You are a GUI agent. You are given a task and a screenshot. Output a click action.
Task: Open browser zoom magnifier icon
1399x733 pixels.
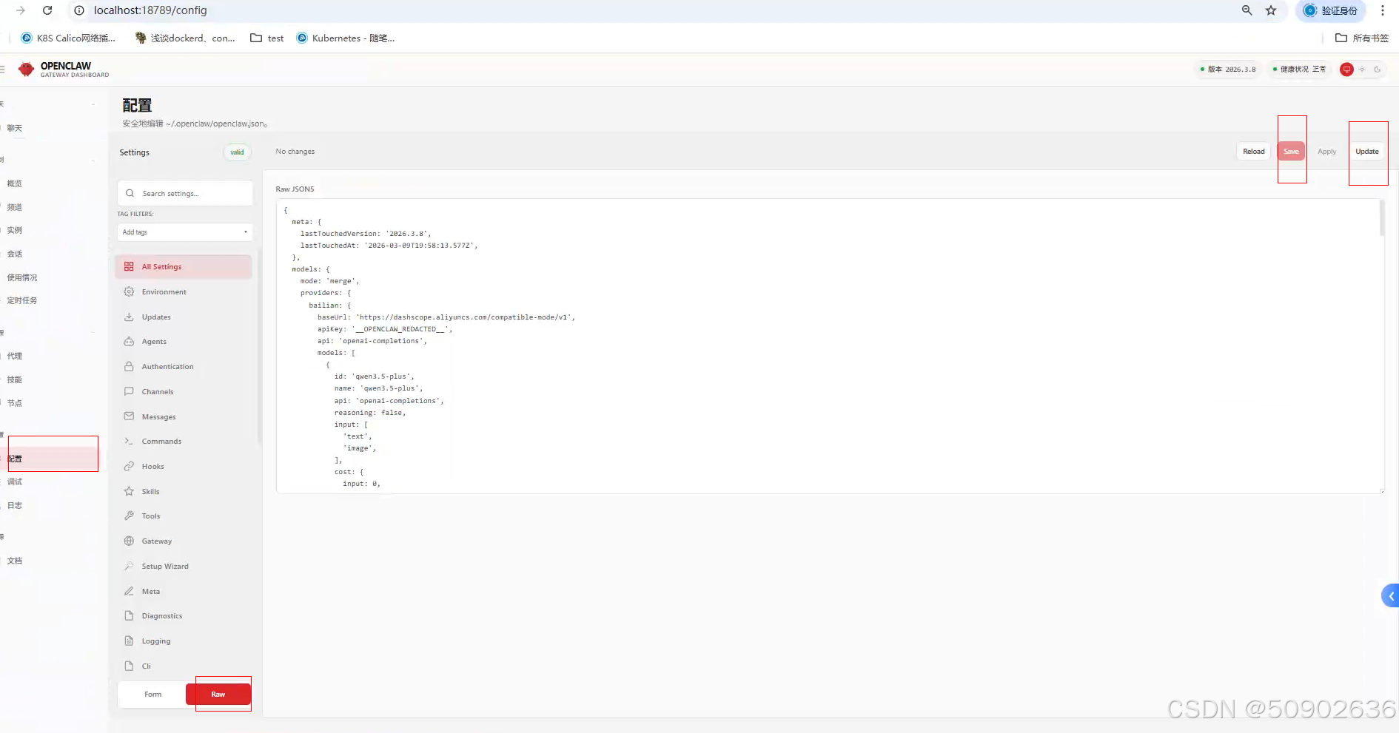click(x=1247, y=10)
